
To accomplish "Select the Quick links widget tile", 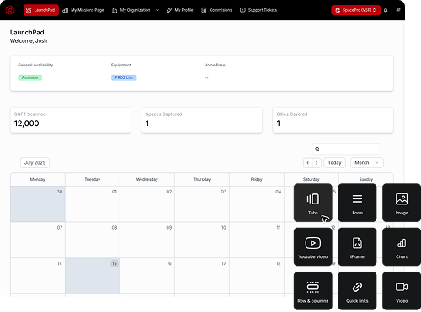I will (x=357, y=291).
